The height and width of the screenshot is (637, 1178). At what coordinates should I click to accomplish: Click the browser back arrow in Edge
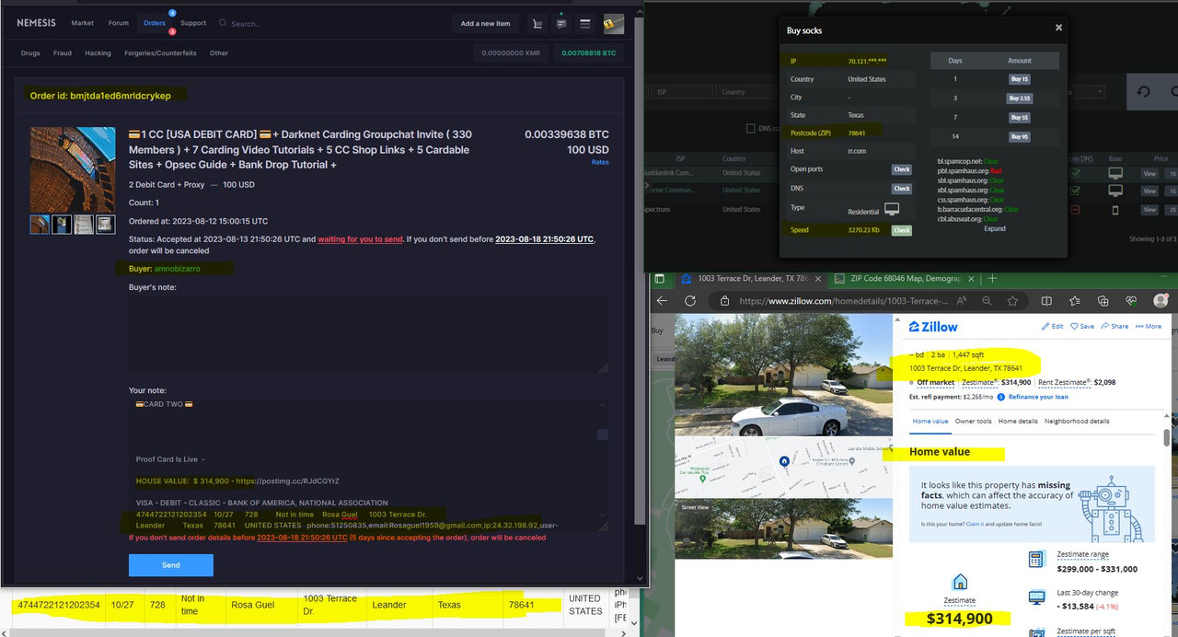661,301
